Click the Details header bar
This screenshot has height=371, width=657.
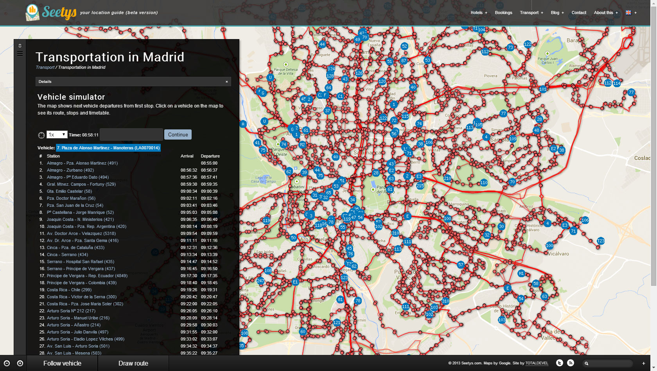[133, 82]
